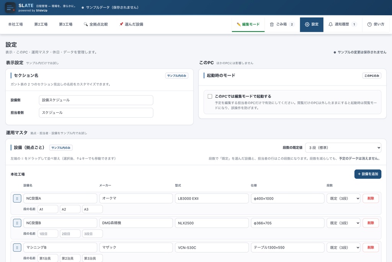Toggle 編集モード in the top bar
Image resolution: width=392 pixels, height=262 pixels.
[x=248, y=24]
